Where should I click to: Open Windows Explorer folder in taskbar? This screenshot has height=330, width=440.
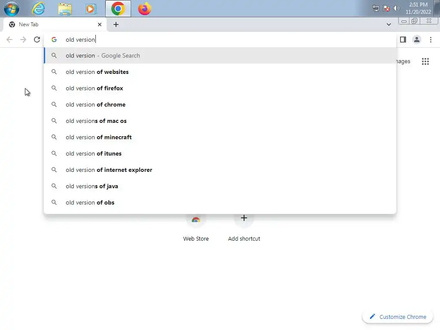[65, 9]
